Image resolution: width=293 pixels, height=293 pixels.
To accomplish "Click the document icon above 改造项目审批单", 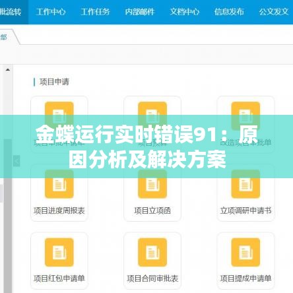I will (245, 116).
